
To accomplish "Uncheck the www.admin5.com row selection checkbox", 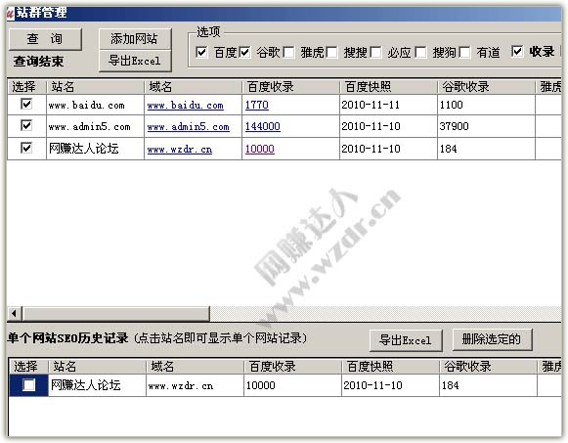I will pos(26,126).
